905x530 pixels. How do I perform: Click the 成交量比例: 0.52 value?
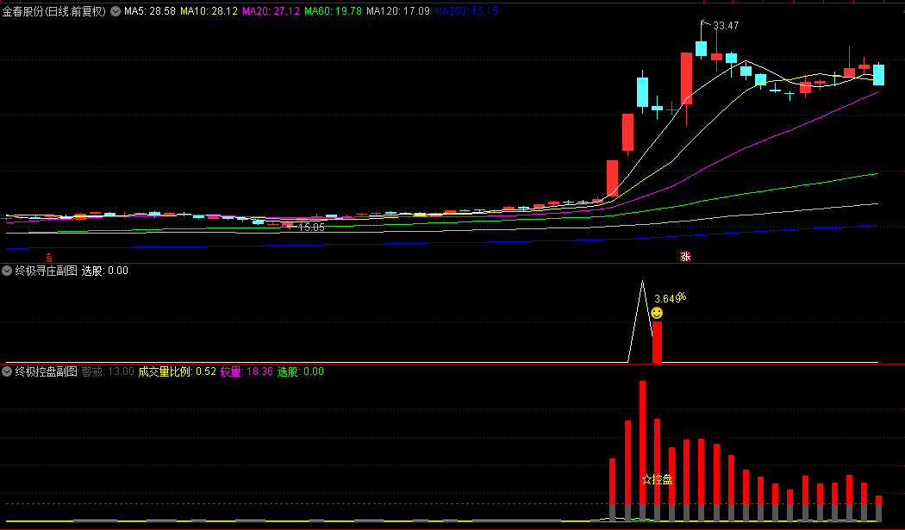tap(178, 371)
